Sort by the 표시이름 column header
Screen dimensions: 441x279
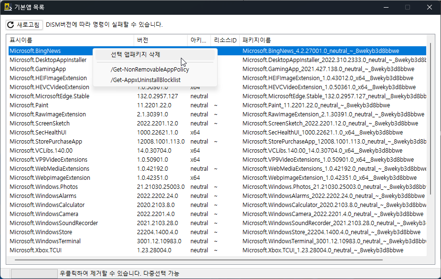[70, 40]
